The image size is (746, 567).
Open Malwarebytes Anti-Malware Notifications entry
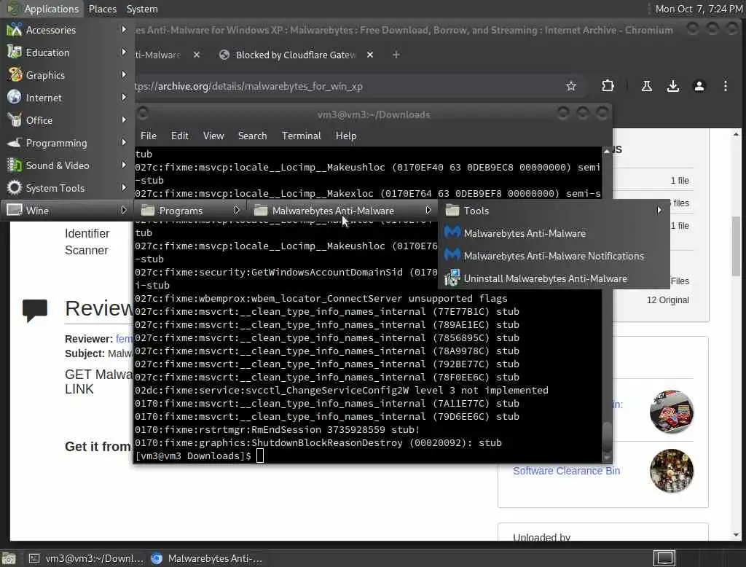tap(554, 256)
